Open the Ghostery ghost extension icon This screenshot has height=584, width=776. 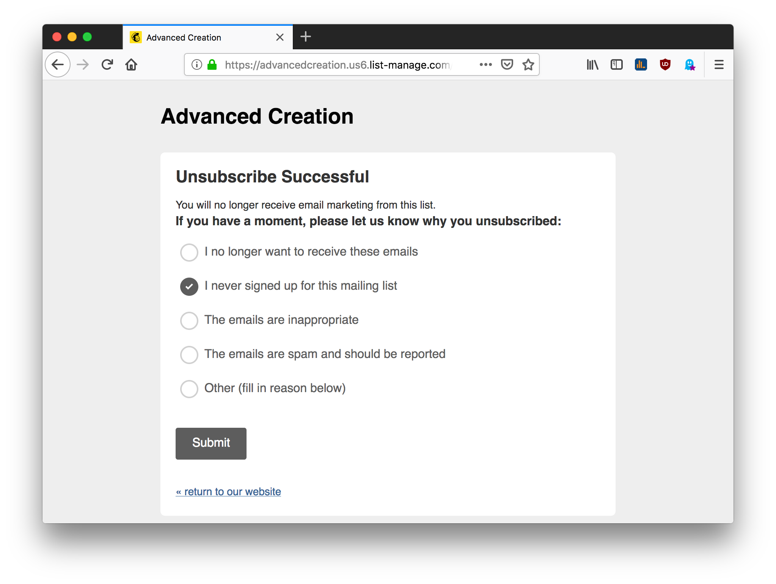(x=690, y=64)
